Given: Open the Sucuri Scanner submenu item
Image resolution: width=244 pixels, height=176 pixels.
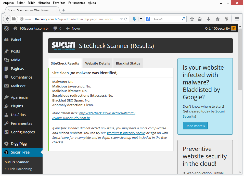Looking at the screenshot, I should [17, 162].
